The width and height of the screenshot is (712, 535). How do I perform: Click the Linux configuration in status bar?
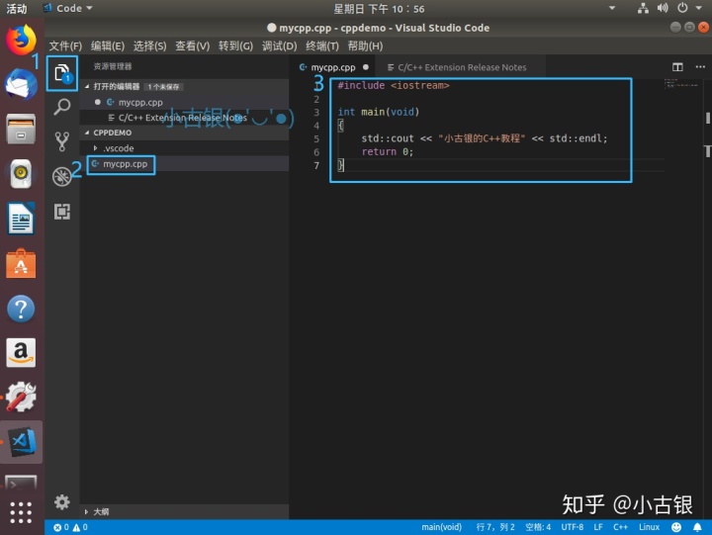[649, 527]
